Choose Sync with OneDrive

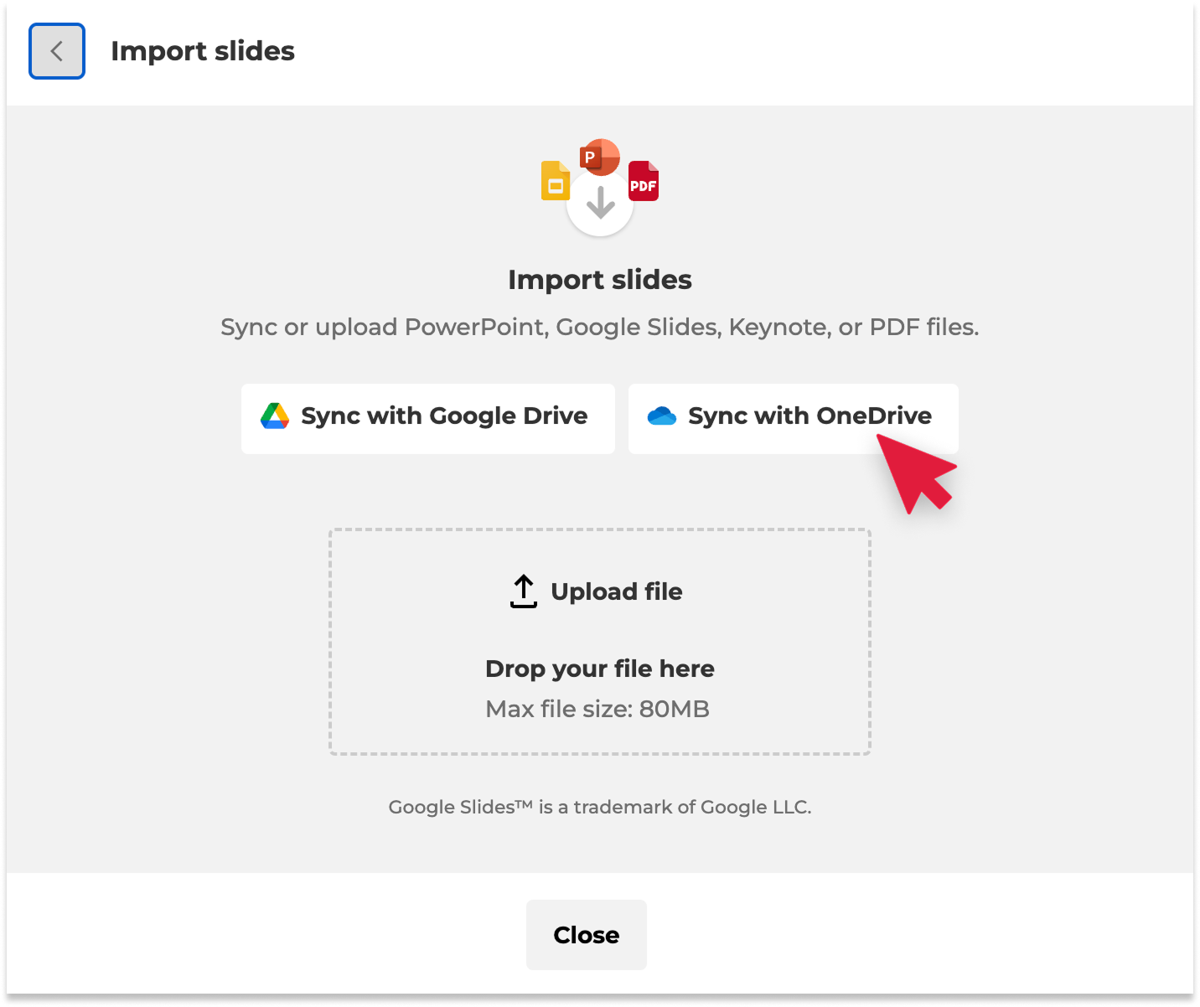793,418
